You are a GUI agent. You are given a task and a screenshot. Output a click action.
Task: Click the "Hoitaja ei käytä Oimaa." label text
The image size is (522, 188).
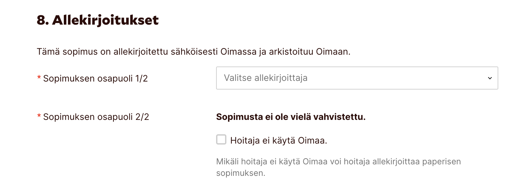point(278,141)
